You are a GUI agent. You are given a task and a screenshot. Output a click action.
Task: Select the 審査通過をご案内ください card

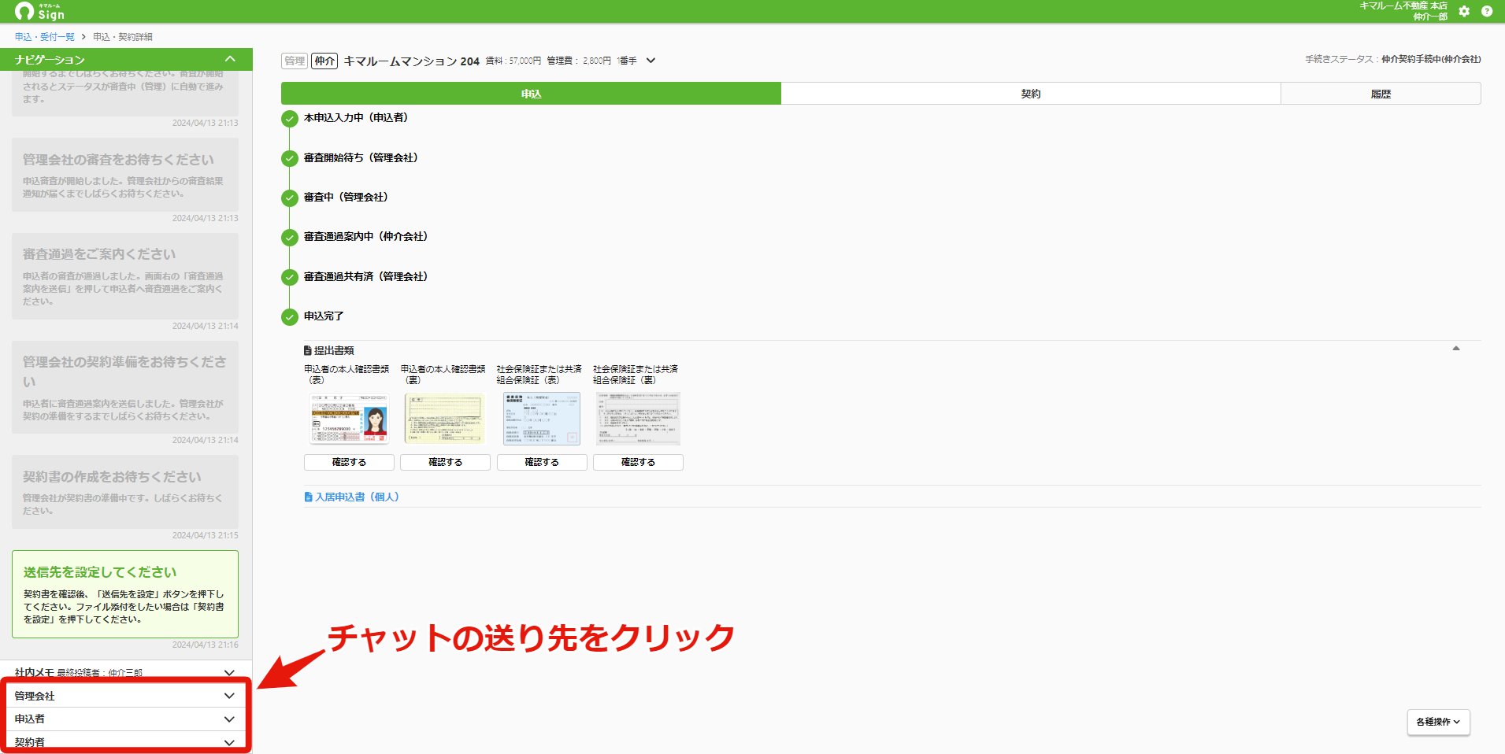tap(125, 276)
